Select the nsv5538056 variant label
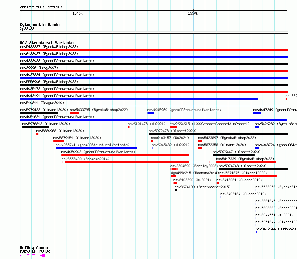Image resolution: width=297 pixels, height=259 pixels. (x=276, y=187)
